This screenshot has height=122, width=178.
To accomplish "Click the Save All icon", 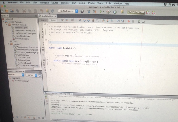I will tap(17, 11).
